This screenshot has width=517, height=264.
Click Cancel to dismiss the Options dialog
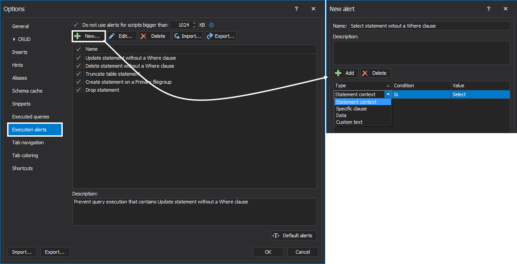(303, 252)
